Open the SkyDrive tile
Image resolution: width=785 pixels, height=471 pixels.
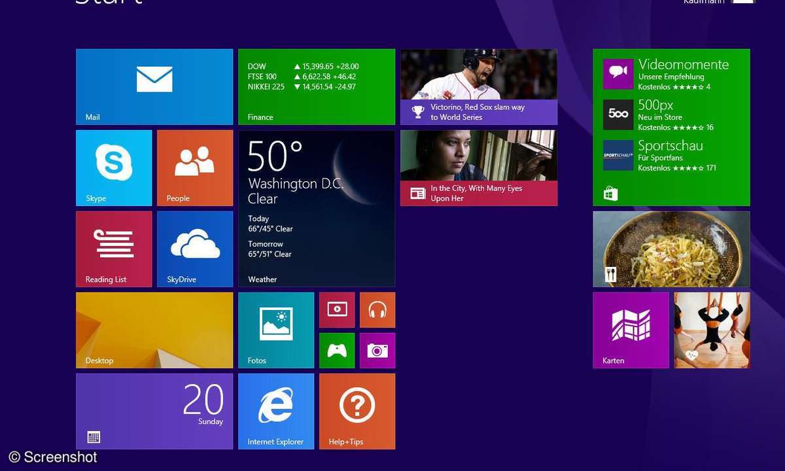[195, 249]
